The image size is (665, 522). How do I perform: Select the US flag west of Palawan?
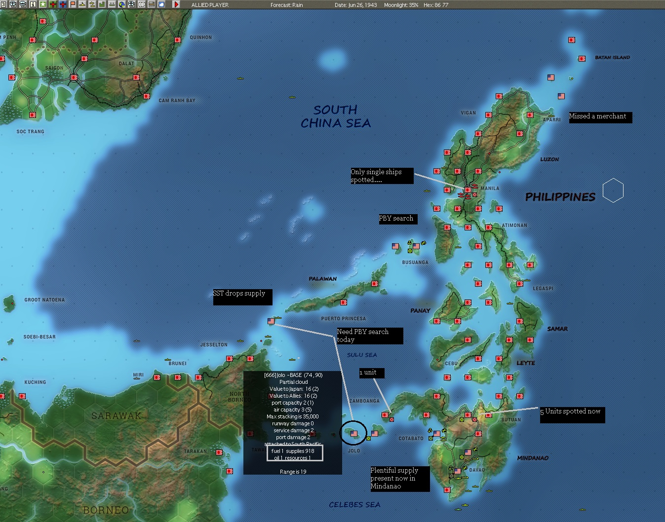(271, 321)
